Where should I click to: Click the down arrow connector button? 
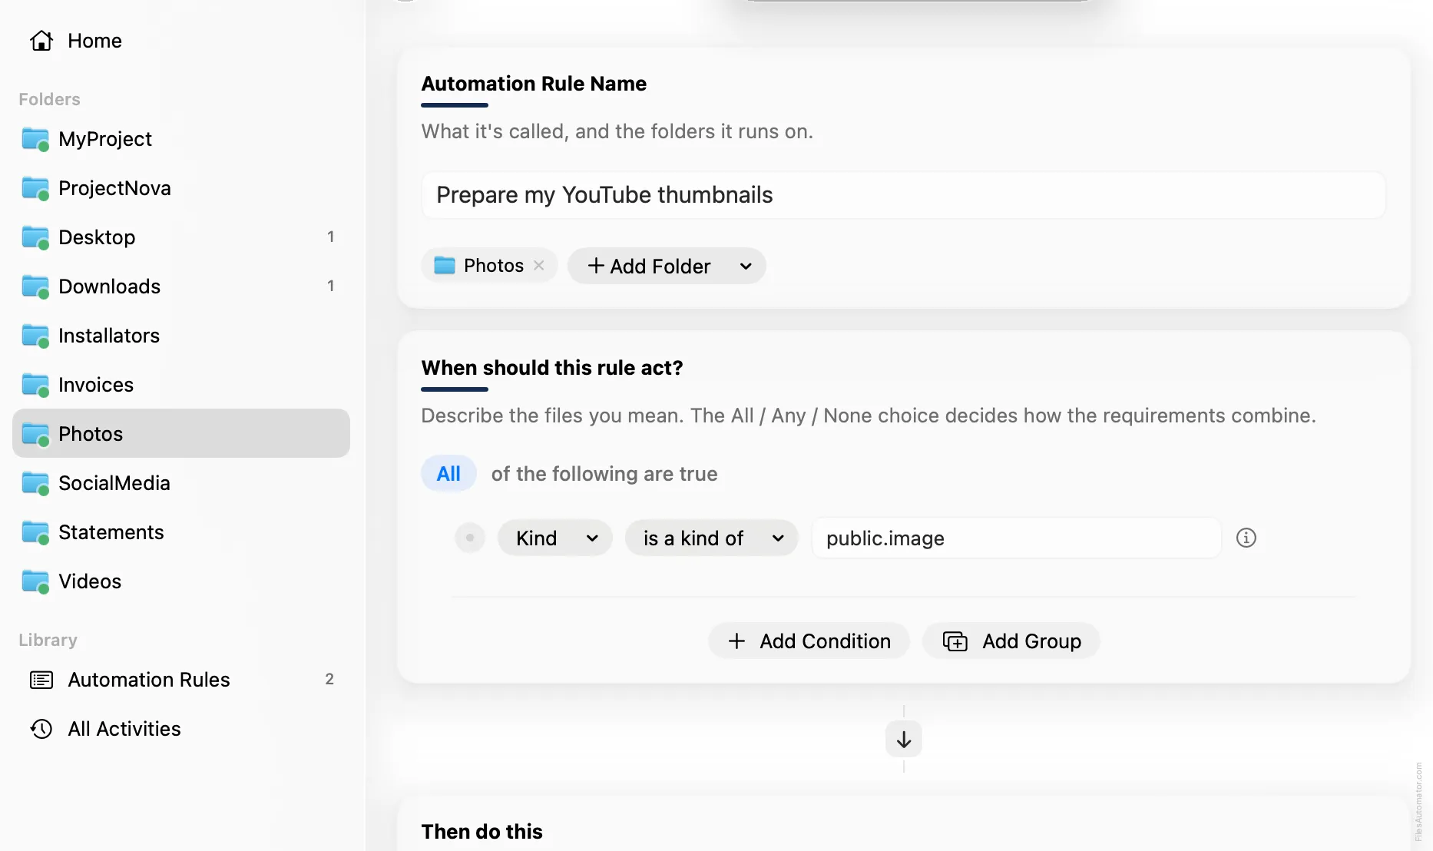pyautogui.click(x=904, y=739)
